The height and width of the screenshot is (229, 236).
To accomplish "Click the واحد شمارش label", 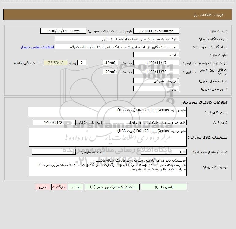I will pos(92,152).
